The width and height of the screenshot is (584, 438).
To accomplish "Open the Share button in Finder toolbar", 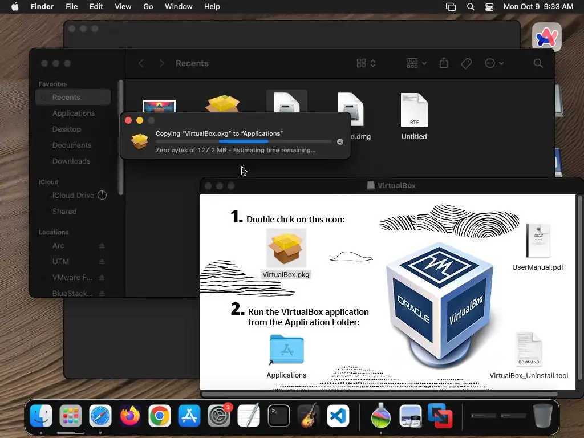I will (x=444, y=63).
